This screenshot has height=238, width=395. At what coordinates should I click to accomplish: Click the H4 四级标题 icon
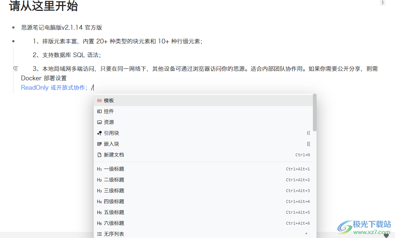pos(99,201)
